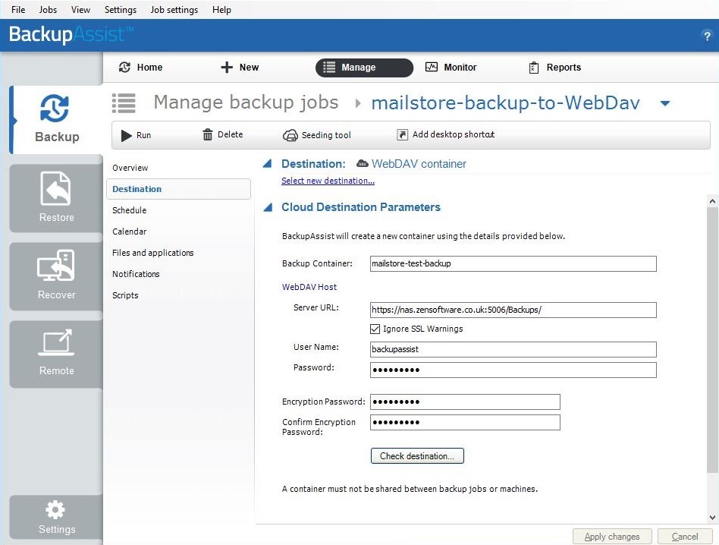Viewport: 719px width, 545px height.
Task: Open Settings gear in sidebar
Action: coord(56,510)
